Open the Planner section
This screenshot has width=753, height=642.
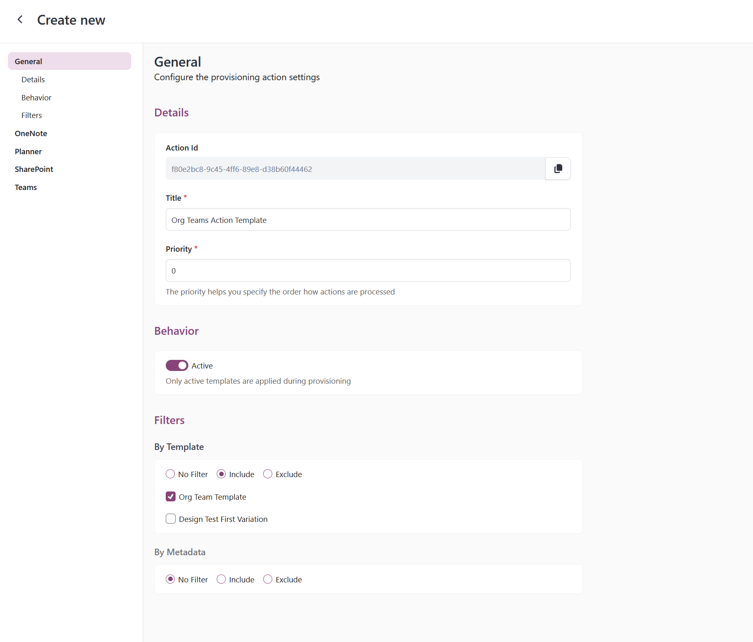point(28,151)
